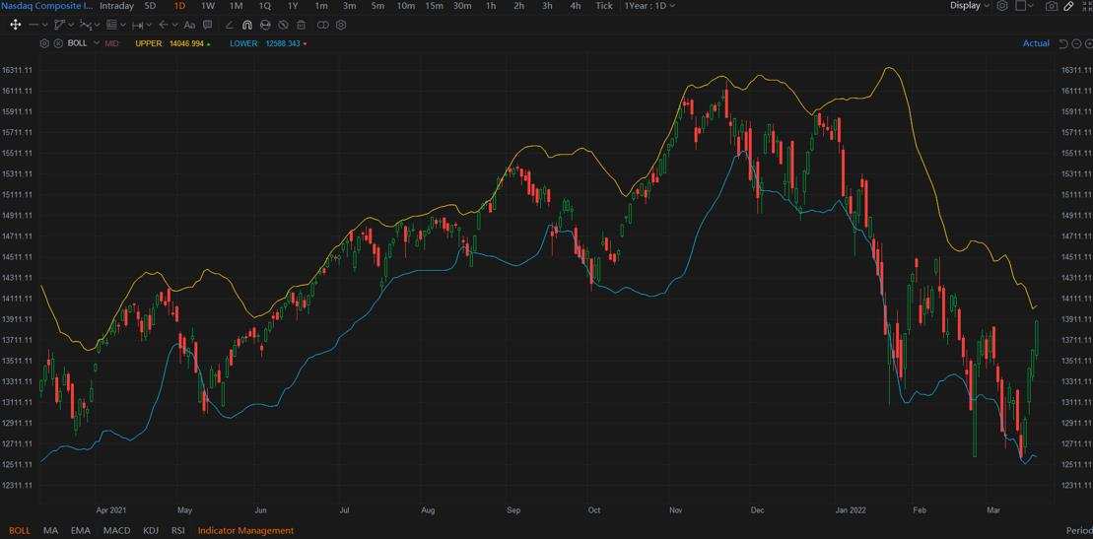1093x539 pixels.
Task: Activate the Aa text annotation tool
Action: (189, 25)
